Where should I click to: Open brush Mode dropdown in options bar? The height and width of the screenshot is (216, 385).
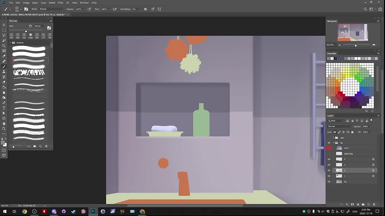pyautogui.click(x=51, y=9)
